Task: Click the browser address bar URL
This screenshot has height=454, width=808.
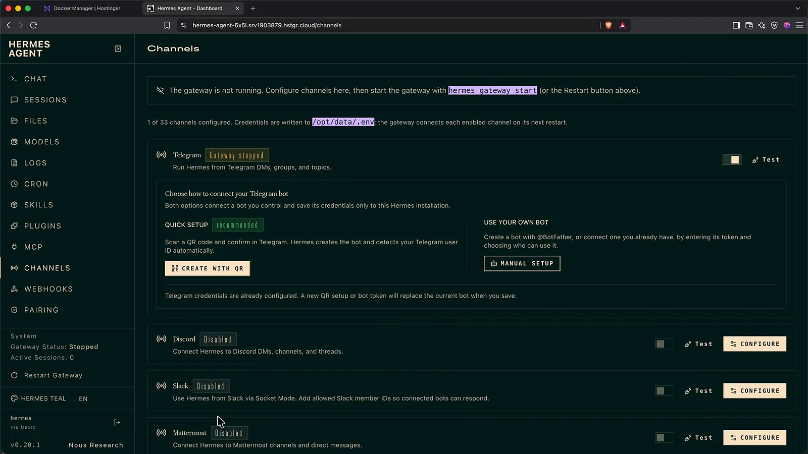Action: pyautogui.click(x=267, y=25)
